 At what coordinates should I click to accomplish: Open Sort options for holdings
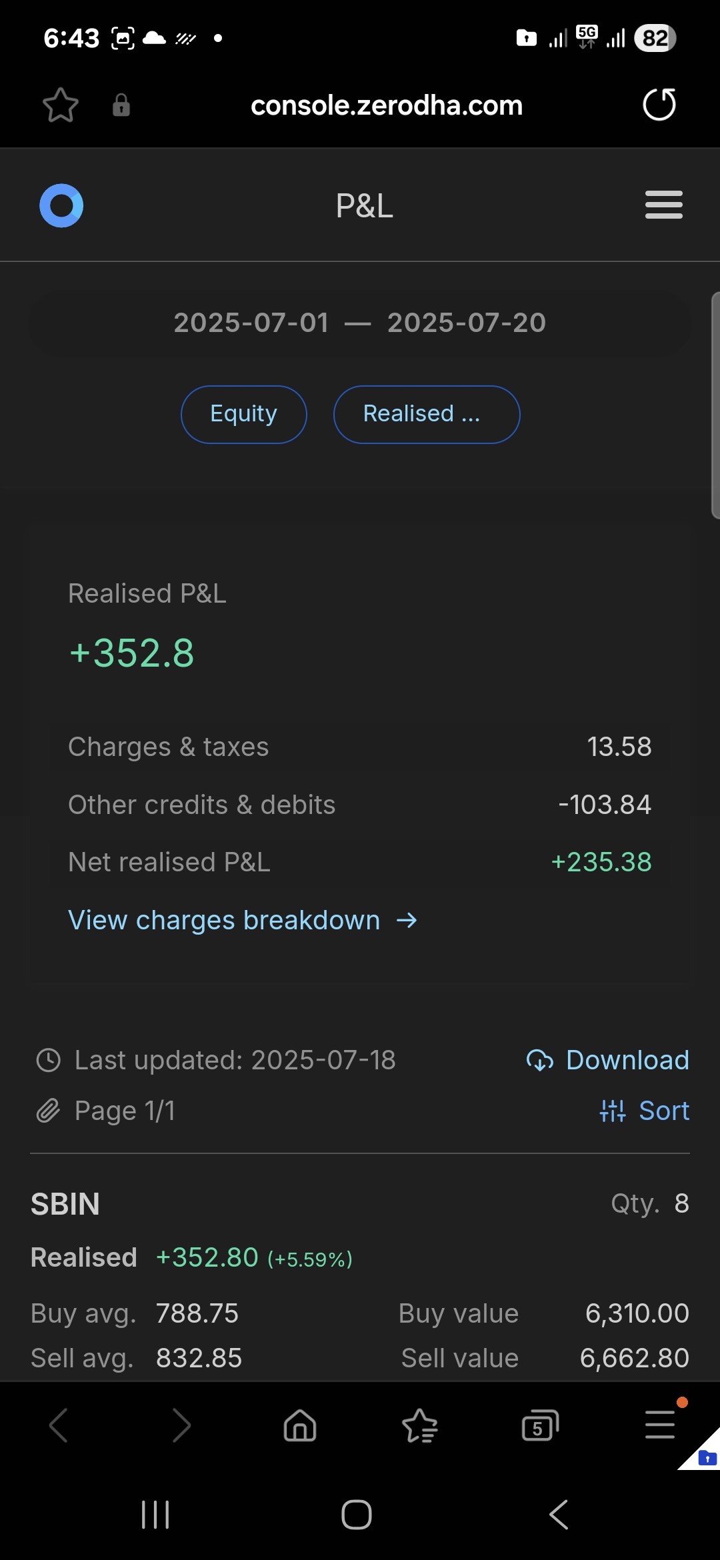click(x=644, y=1111)
